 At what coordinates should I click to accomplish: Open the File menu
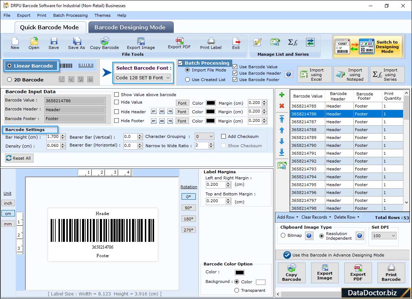(x=7, y=15)
